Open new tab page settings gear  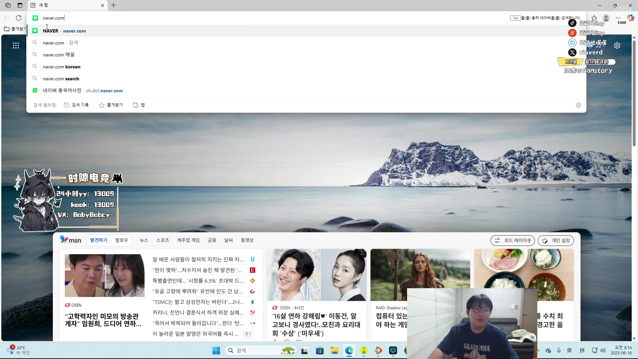tap(617, 46)
